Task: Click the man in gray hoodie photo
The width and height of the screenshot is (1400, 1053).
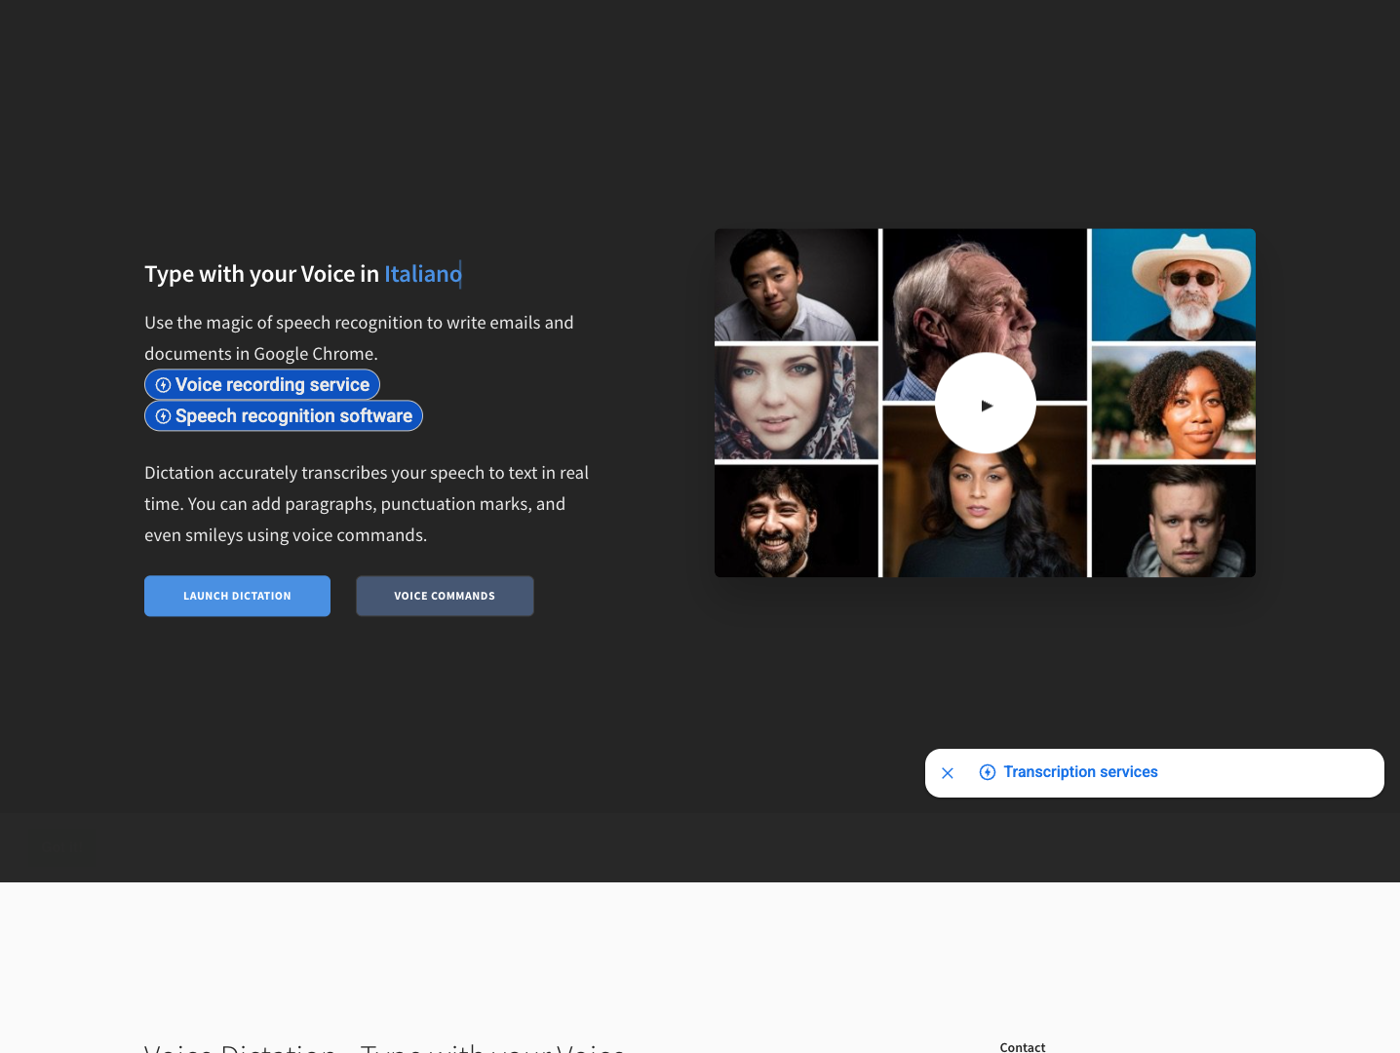Action: [1173, 522]
